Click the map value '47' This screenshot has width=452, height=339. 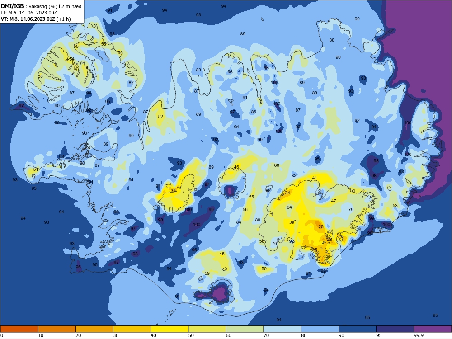pos(334,201)
